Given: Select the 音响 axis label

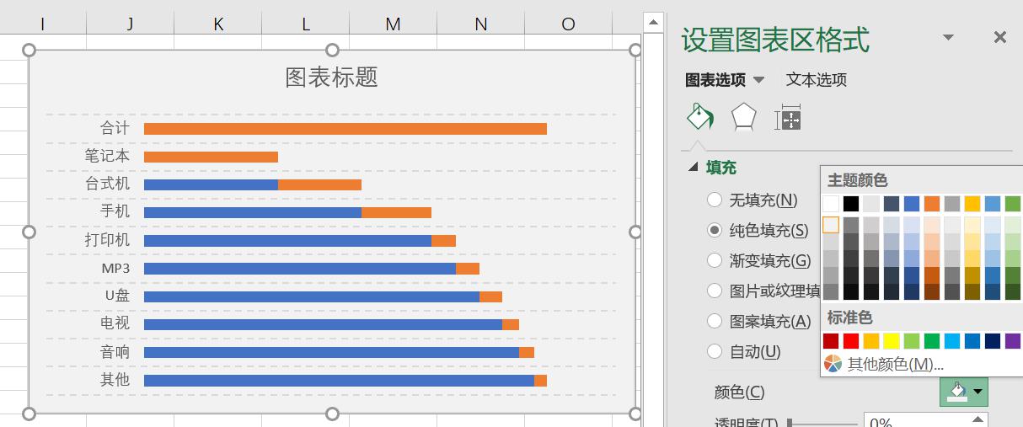Looking at the screenshot, I should click(115, 352).
